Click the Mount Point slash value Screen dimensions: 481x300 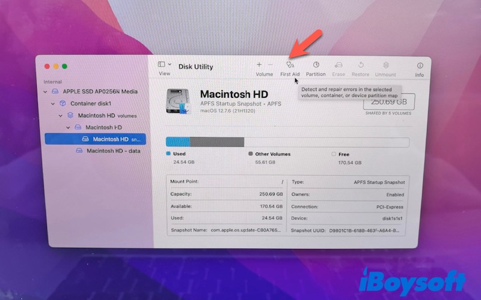[x=282, y=182]
